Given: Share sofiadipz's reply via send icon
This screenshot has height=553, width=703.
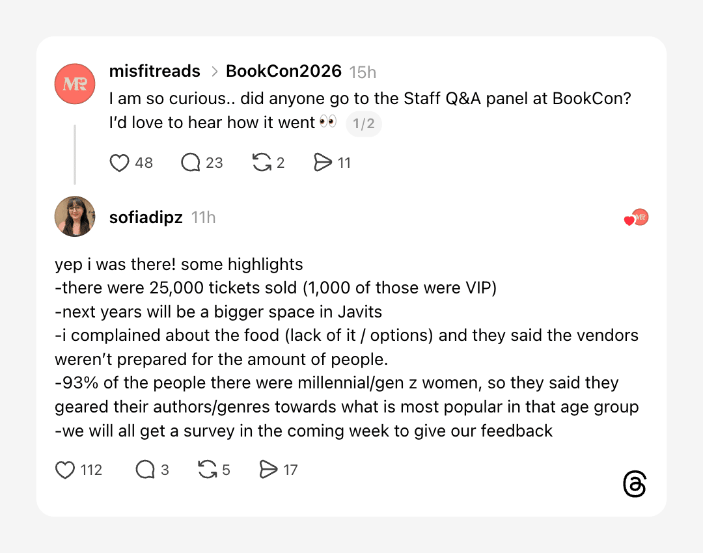Looking at the screenshot, I should coord(268,470).
